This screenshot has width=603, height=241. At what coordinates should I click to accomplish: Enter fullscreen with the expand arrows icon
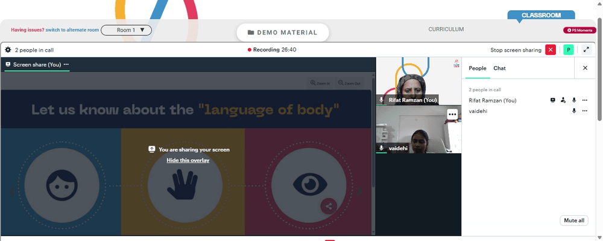point(587,50)
